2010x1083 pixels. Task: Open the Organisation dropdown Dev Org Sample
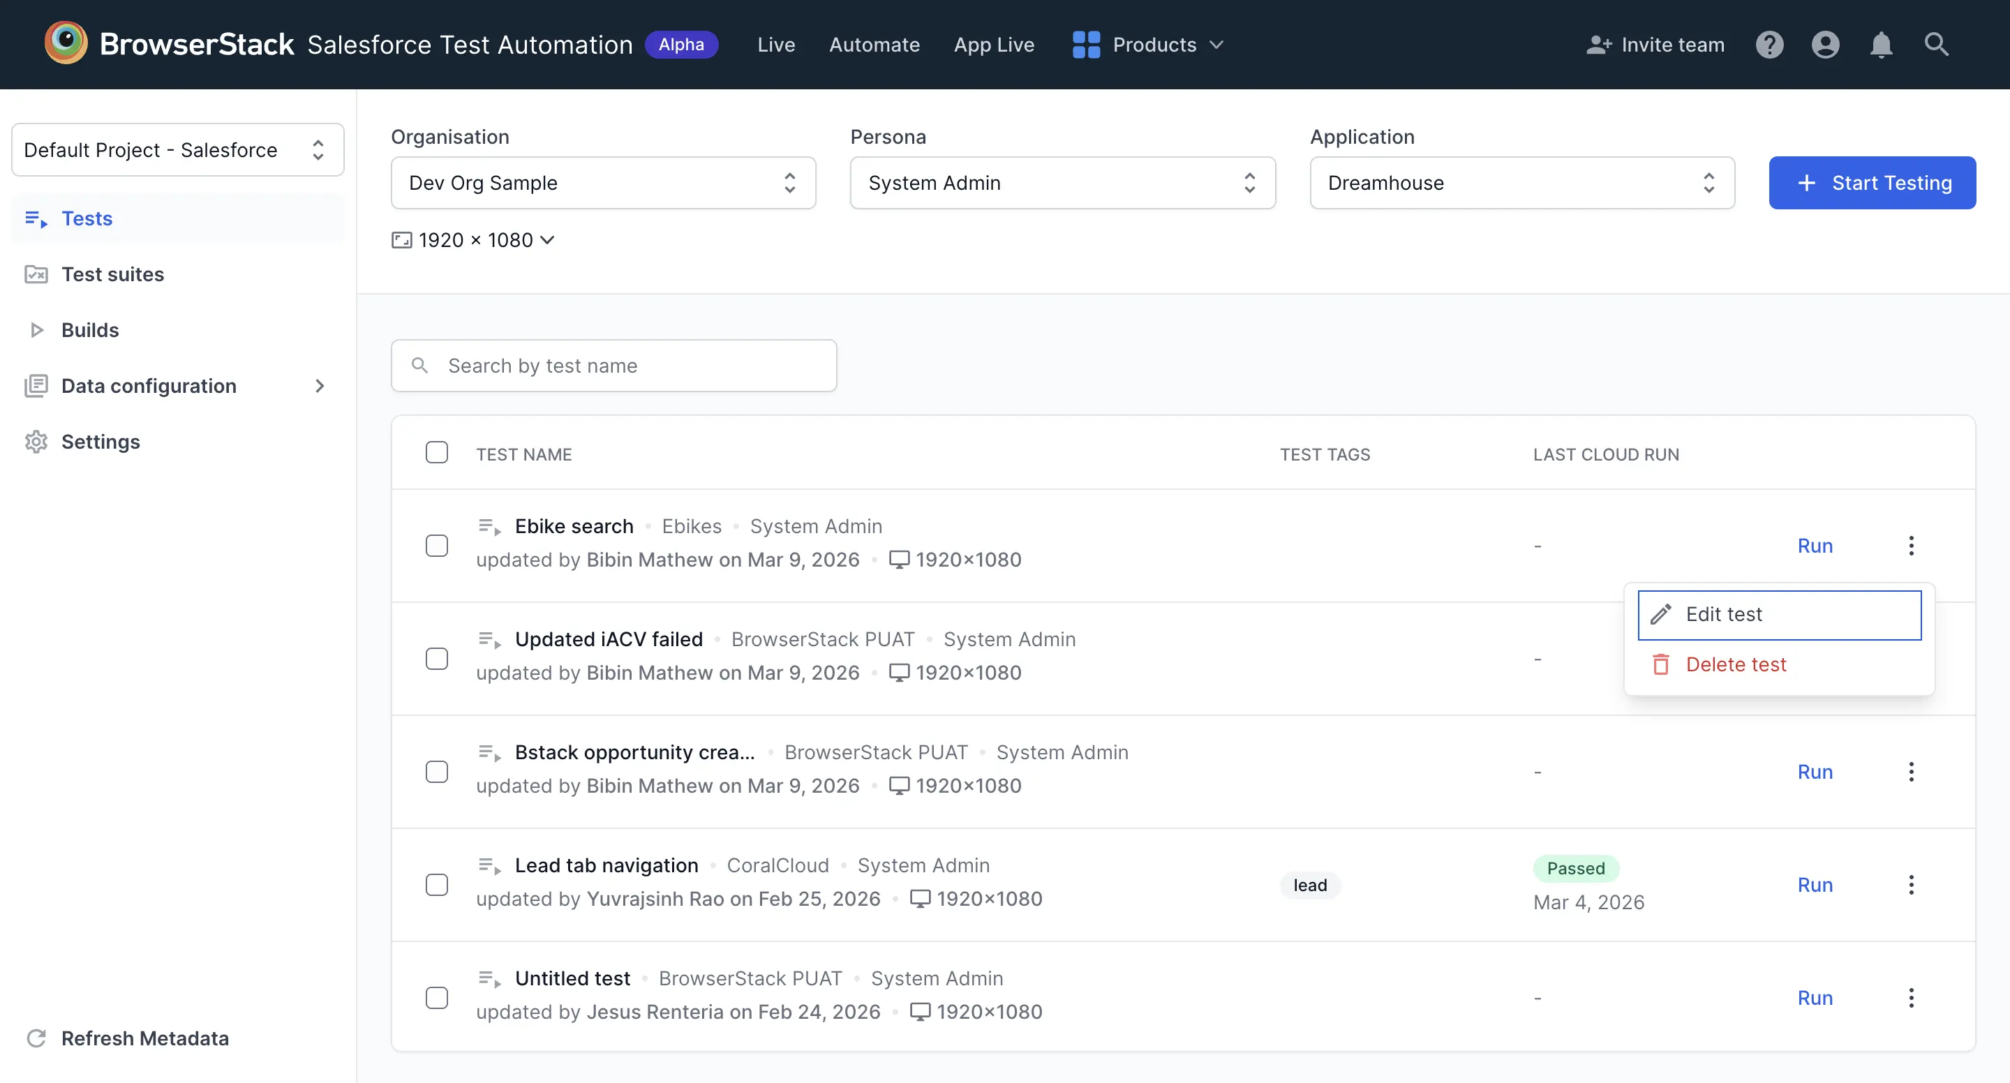(x=603, y=183)
